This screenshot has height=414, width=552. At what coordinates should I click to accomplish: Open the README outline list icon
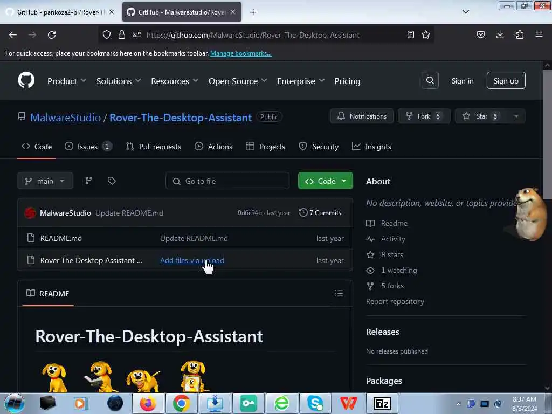pos(339,293)
